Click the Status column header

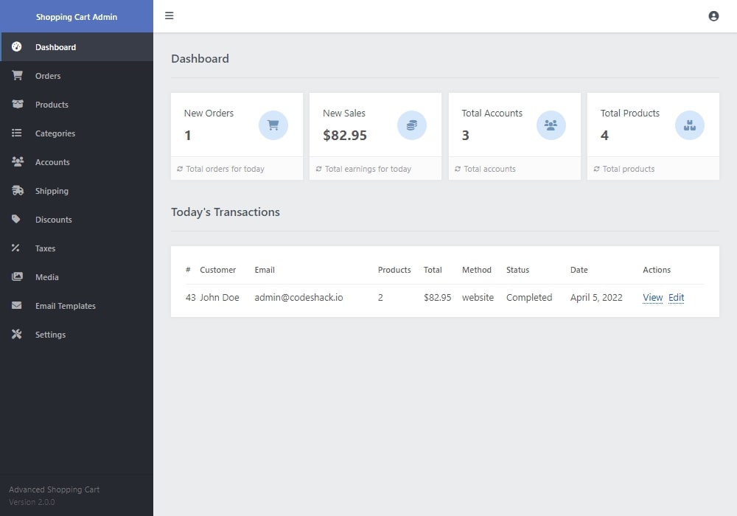517,270
